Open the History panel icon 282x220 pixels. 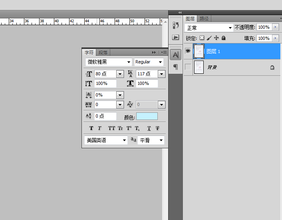175,26
